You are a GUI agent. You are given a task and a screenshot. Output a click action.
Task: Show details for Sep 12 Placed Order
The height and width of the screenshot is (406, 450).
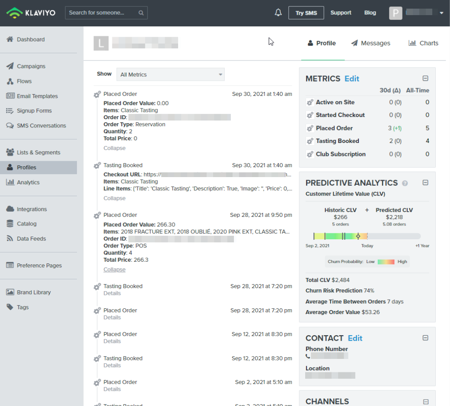pos(112,341)
